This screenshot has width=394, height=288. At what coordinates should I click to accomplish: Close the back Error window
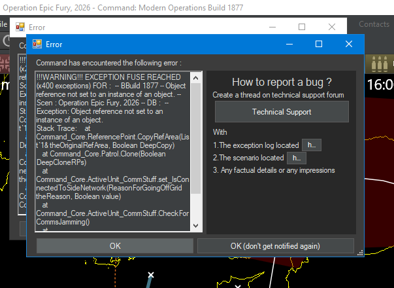coord(332,27)
